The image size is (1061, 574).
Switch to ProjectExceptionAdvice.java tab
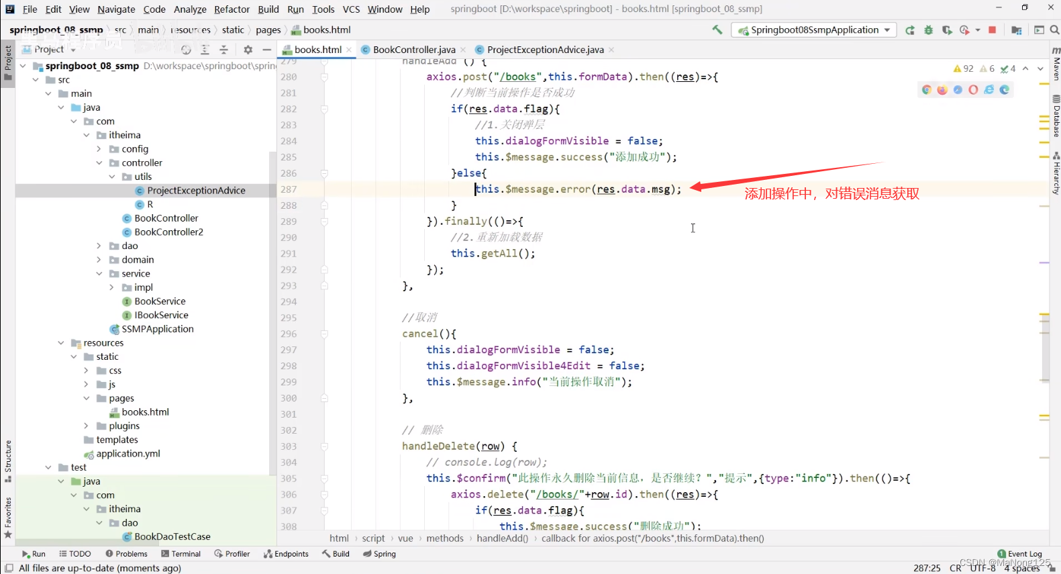pyautogui.click(x=545, y=50)
